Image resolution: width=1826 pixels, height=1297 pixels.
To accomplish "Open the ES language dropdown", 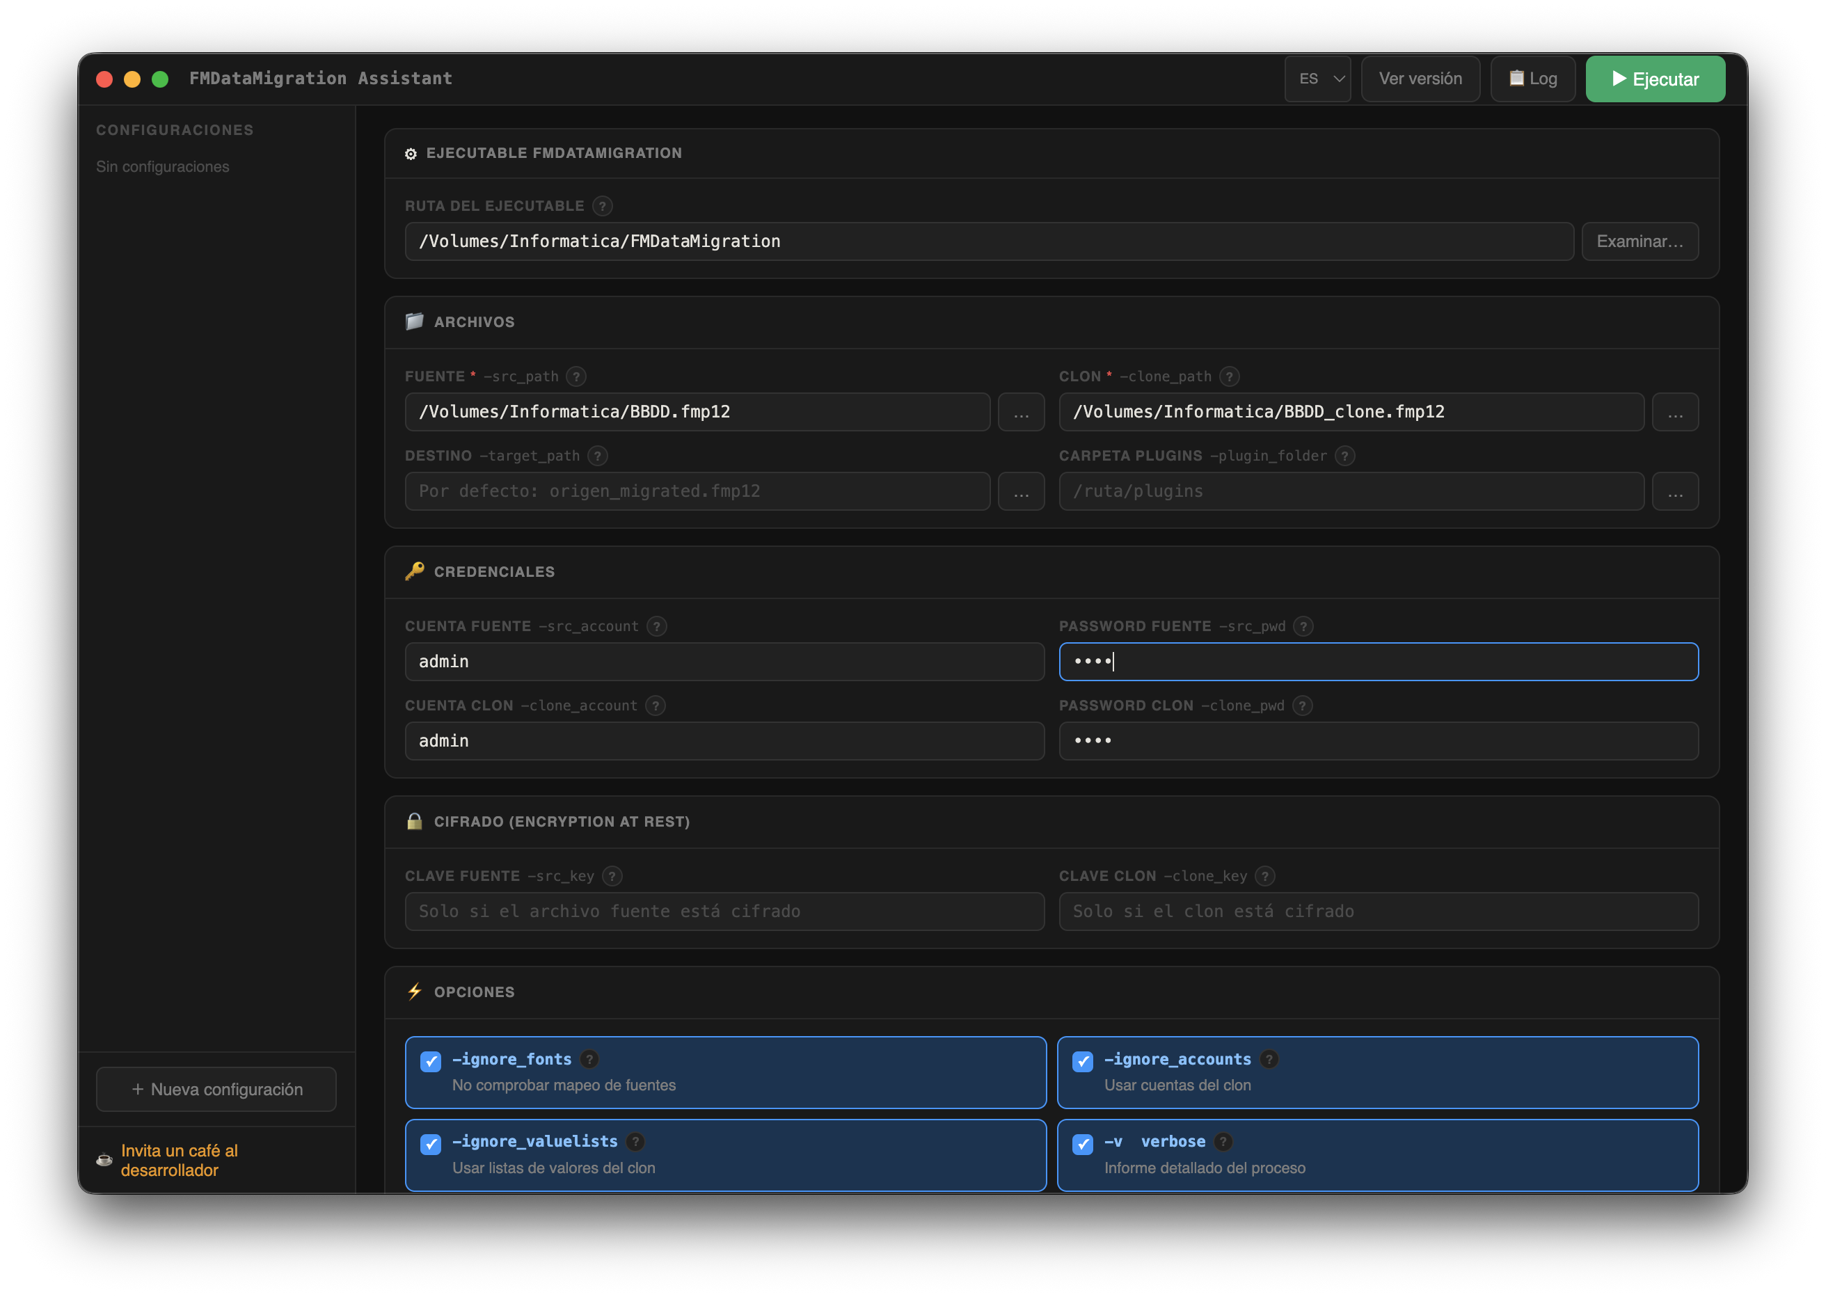I will pos(1318,79).
